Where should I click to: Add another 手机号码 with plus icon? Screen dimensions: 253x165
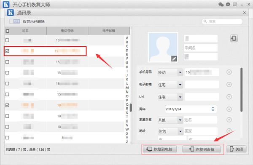[x=229, y=72]
